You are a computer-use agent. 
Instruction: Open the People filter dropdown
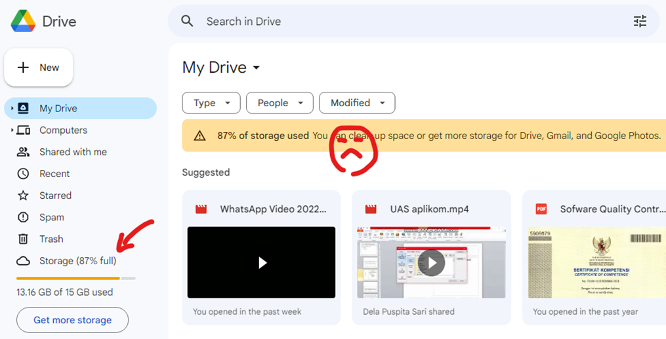pos(280,103)
